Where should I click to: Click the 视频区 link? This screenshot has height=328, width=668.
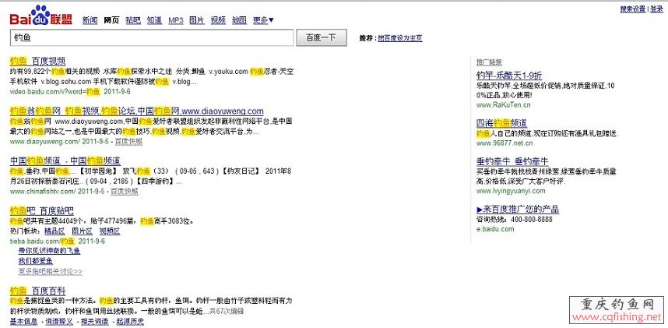point(110,231)
